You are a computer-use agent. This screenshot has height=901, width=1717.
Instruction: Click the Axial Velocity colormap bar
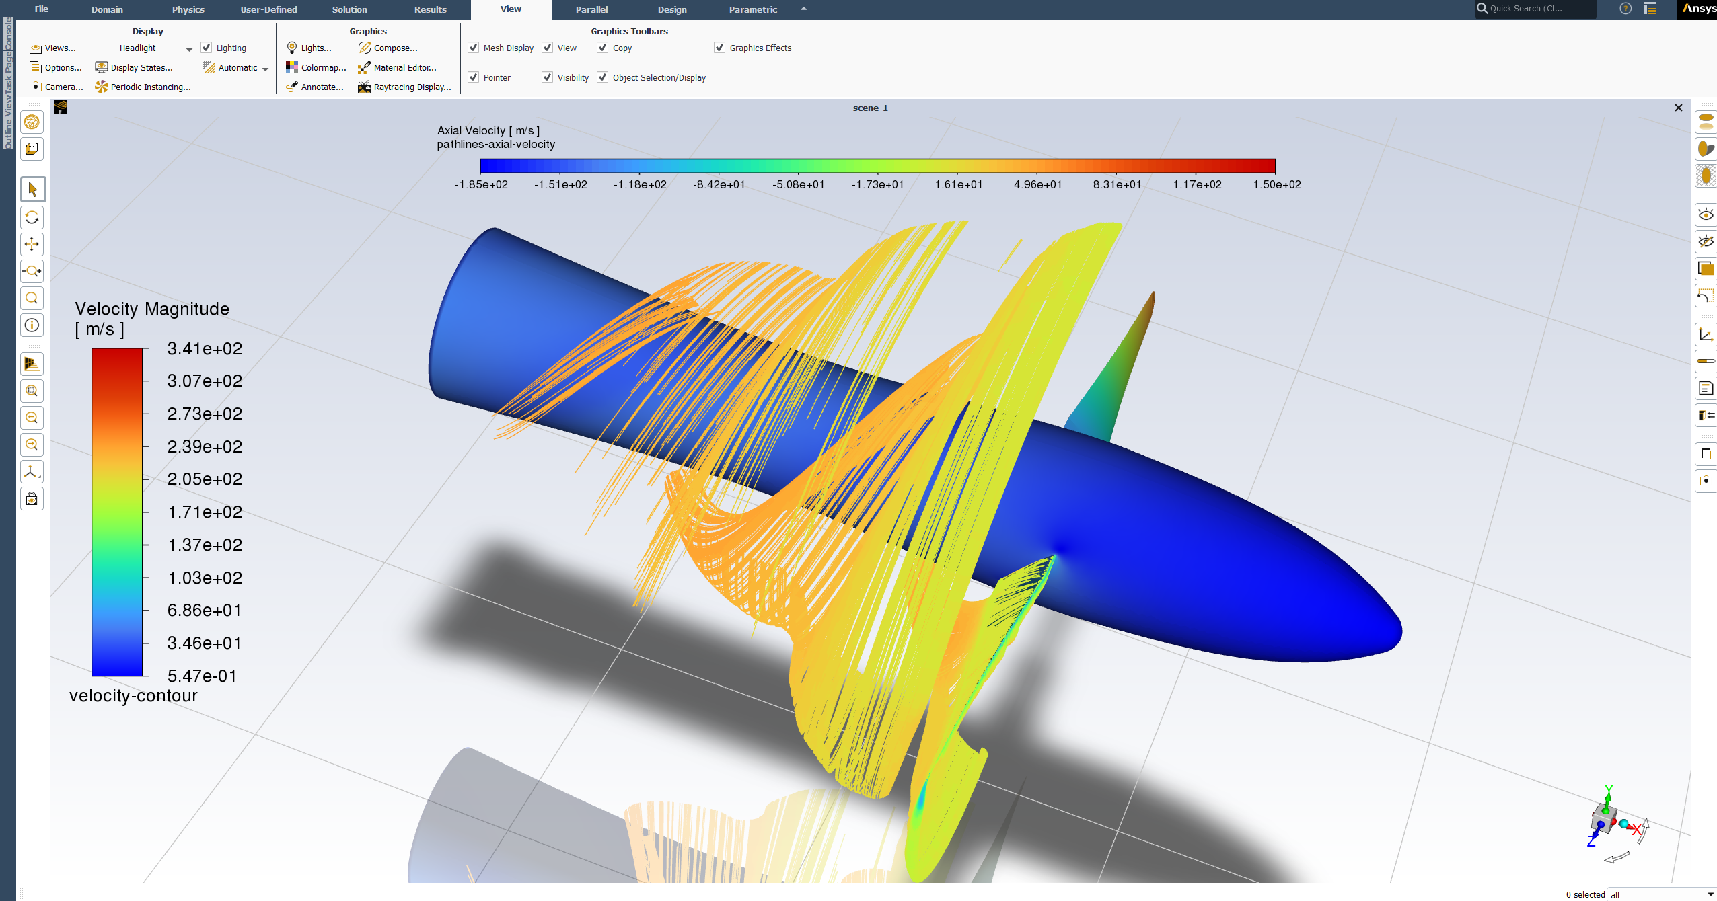coord(877,166)
